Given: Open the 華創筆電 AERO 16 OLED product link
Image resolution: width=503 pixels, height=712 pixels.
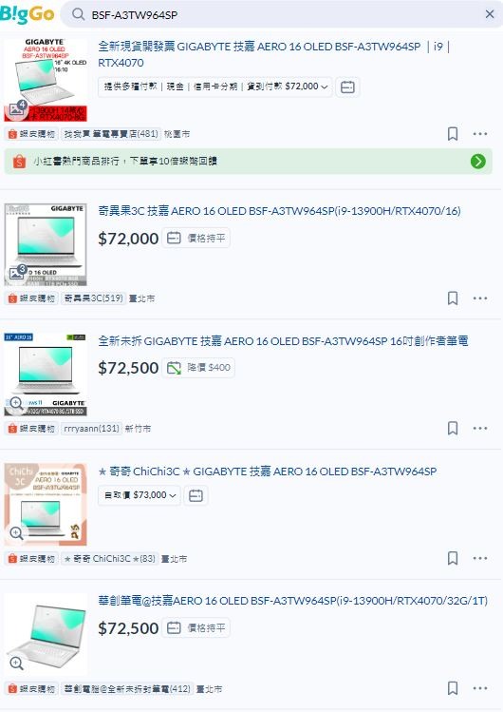Looking at the screenshot, I should click(x=292, y=601).
